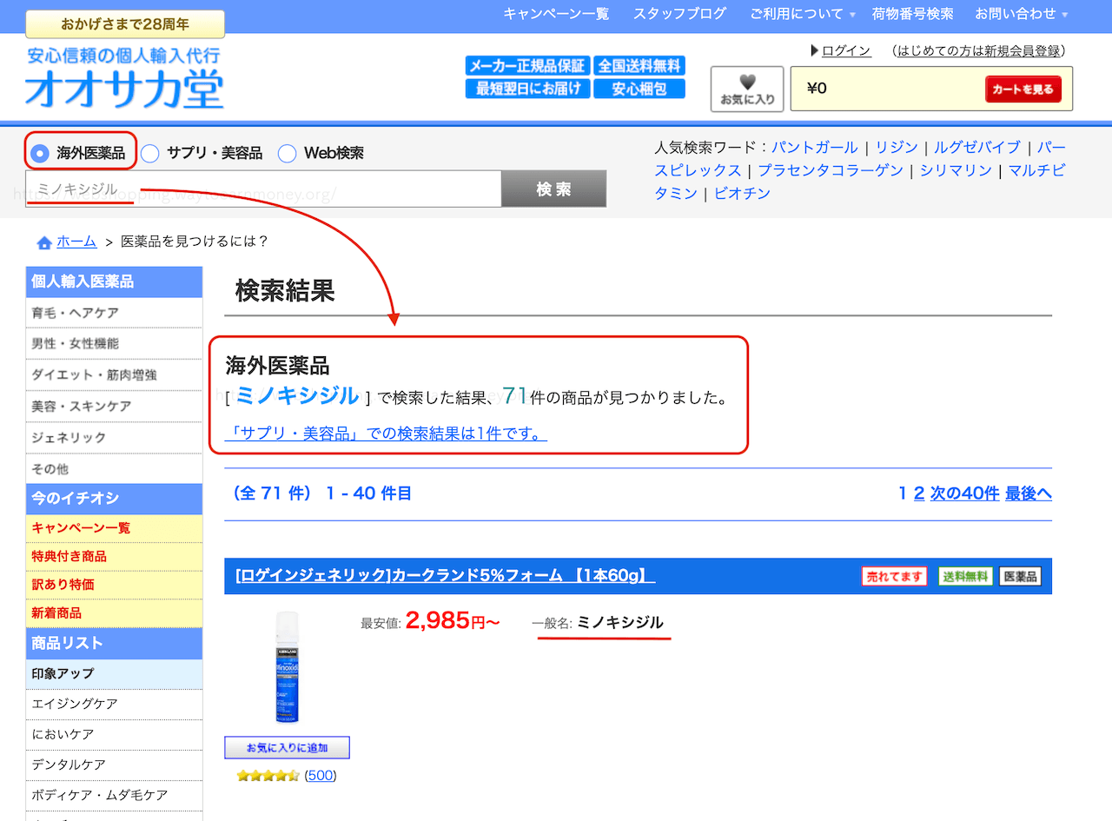Viewport: 1112px width, 821px height.
Task: Select the サプリ・美容品 radio button
Action: point(149,152)
